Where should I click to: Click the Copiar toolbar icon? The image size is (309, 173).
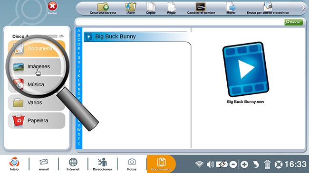(151, 7)
